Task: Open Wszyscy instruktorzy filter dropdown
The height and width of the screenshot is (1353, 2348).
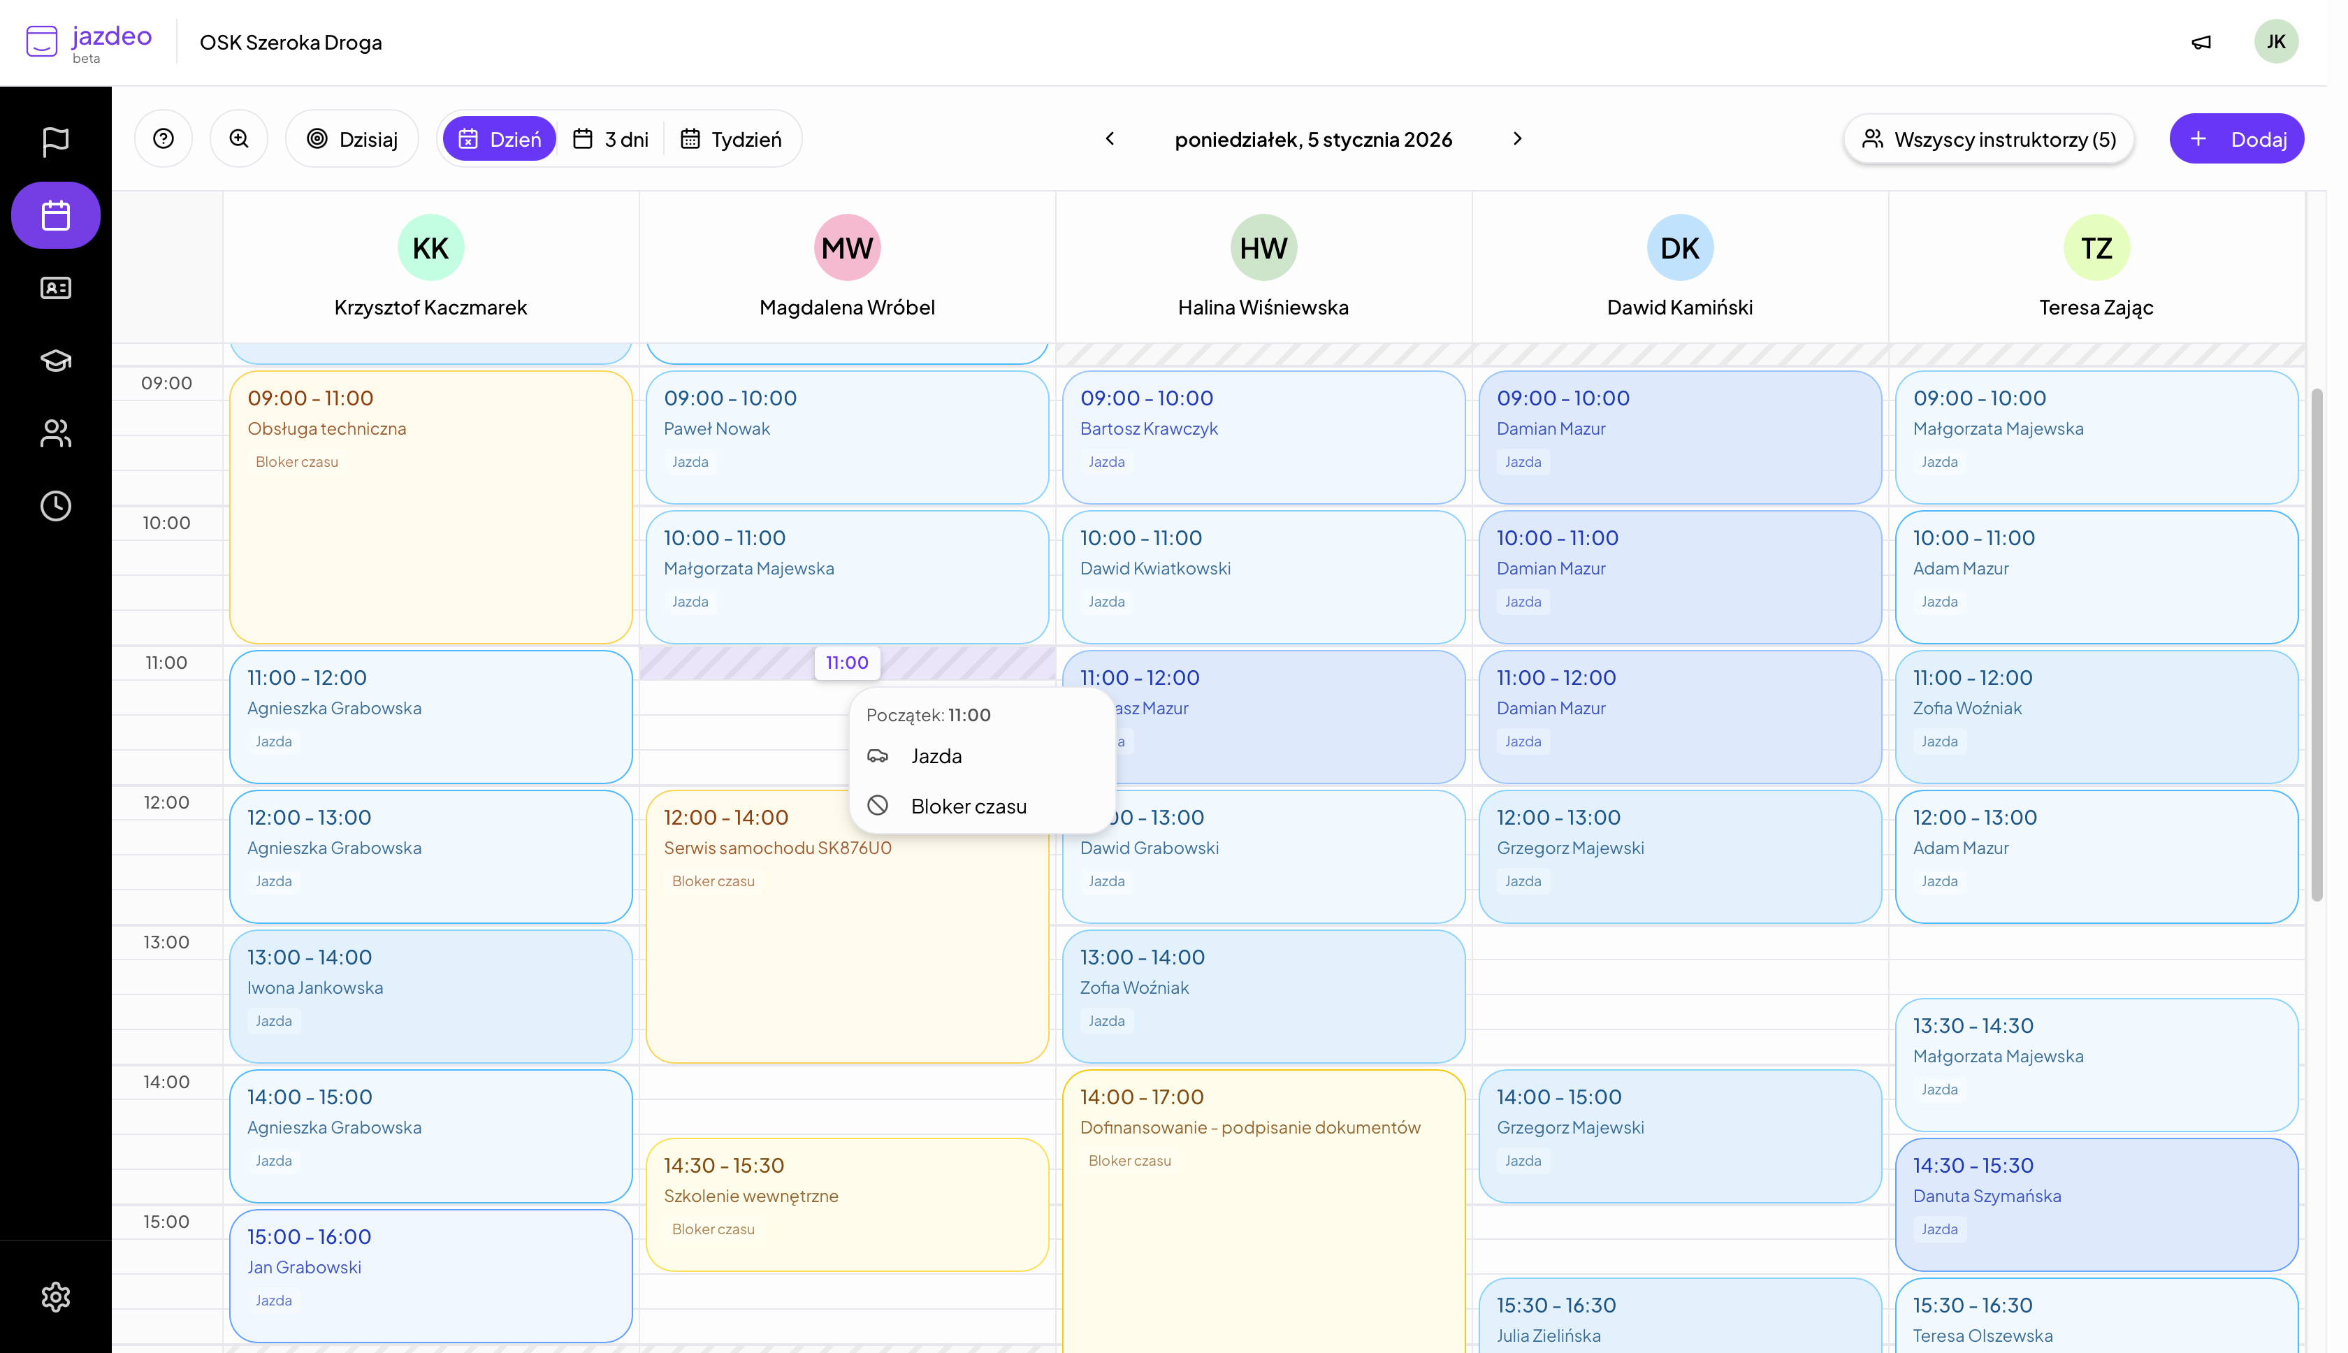Action: click(1988, 138)
